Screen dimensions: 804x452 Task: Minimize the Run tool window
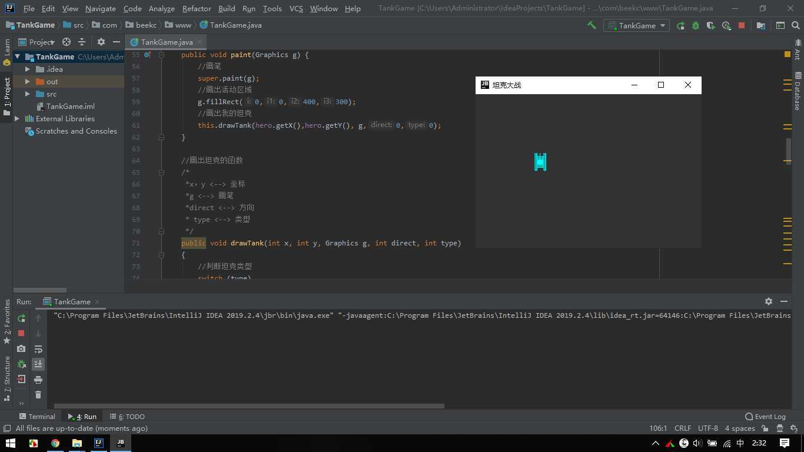point(784,301)
